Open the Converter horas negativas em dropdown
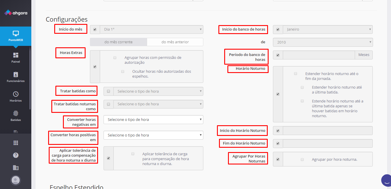Screen dimensions: 391x189 pyautogui.click(x=153, y=119)
